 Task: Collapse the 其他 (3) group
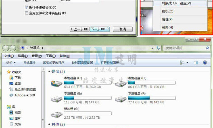click(49, 124)
